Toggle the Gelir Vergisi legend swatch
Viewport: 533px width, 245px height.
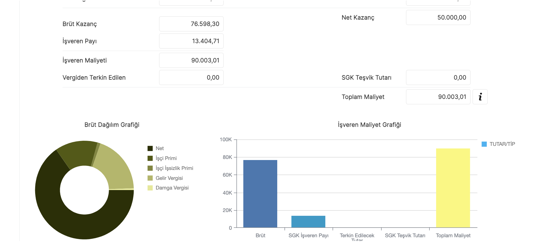(x=150, y=178)
